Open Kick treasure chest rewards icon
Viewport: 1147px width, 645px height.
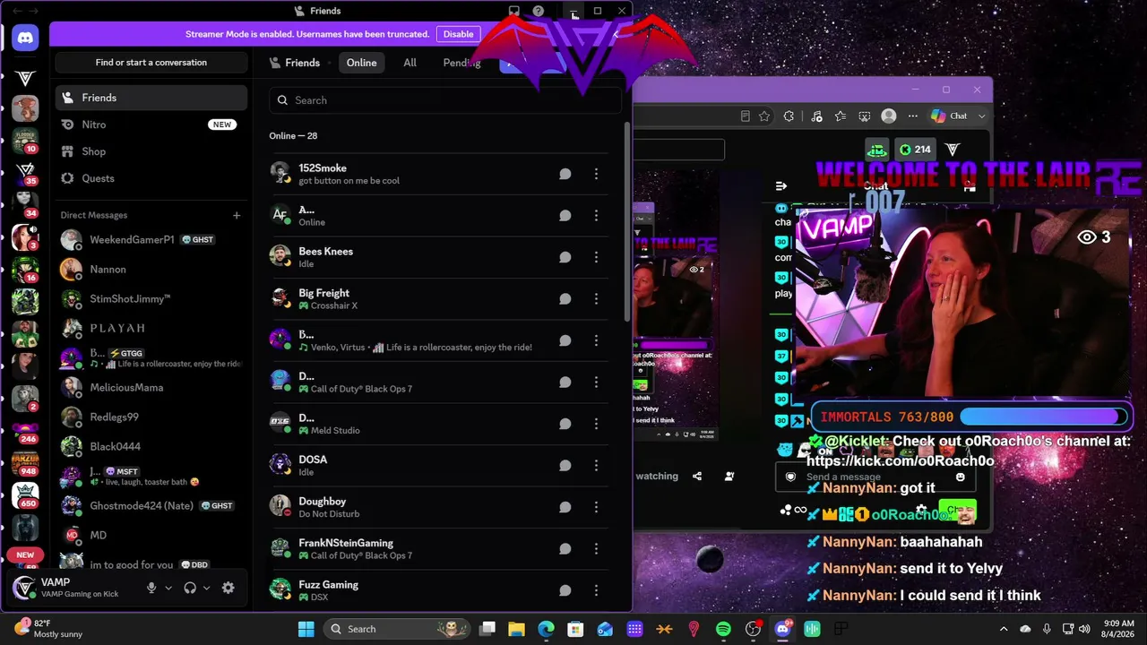[876, 150]
